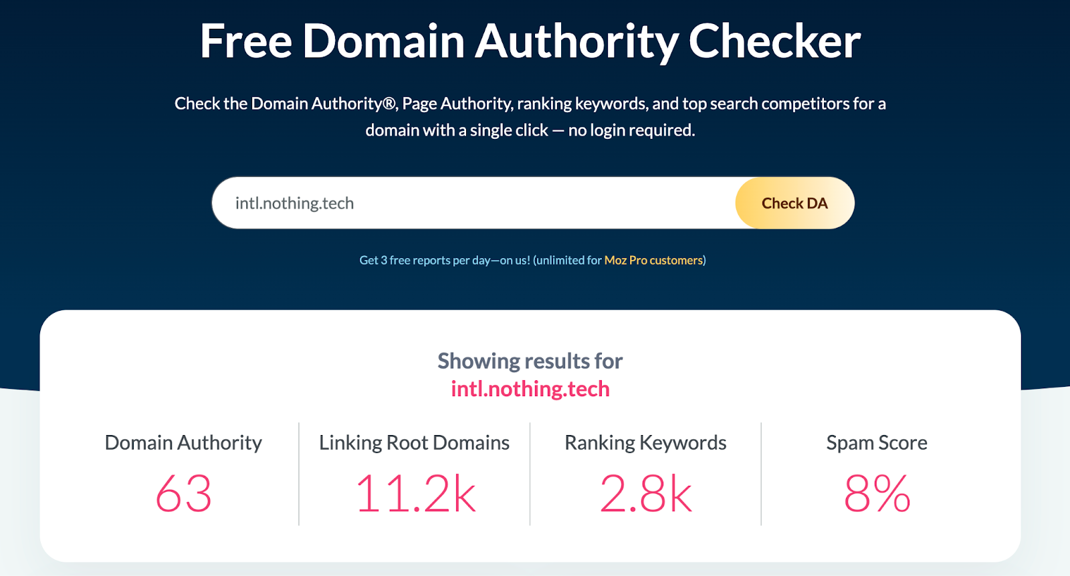This screenshot has height=576, width=1070.
Task: Select the 11.2k linking domains value
Action: pos(415,494)
